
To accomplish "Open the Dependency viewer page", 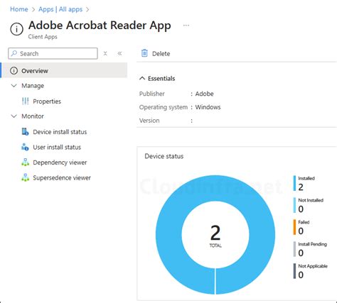I will pyautogui.click(x=60, y=162).
